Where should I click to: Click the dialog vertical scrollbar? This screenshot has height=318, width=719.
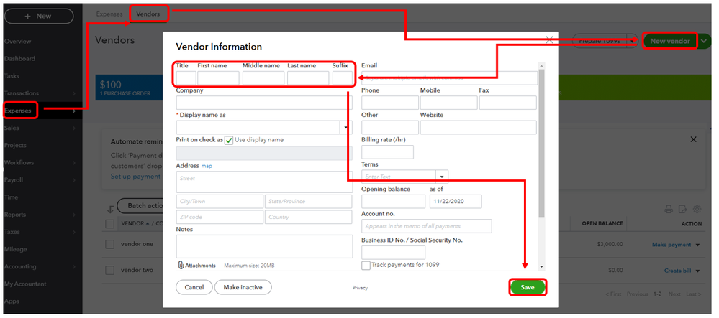[541, 143]
